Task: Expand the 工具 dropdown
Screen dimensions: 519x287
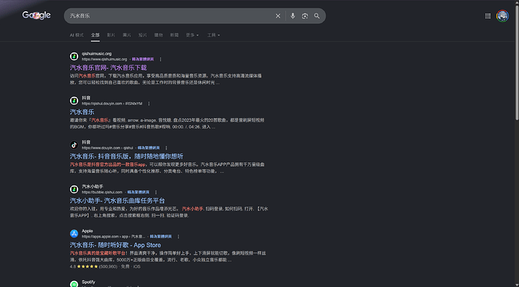Action: pyautogui.click(x=214, y=35)
